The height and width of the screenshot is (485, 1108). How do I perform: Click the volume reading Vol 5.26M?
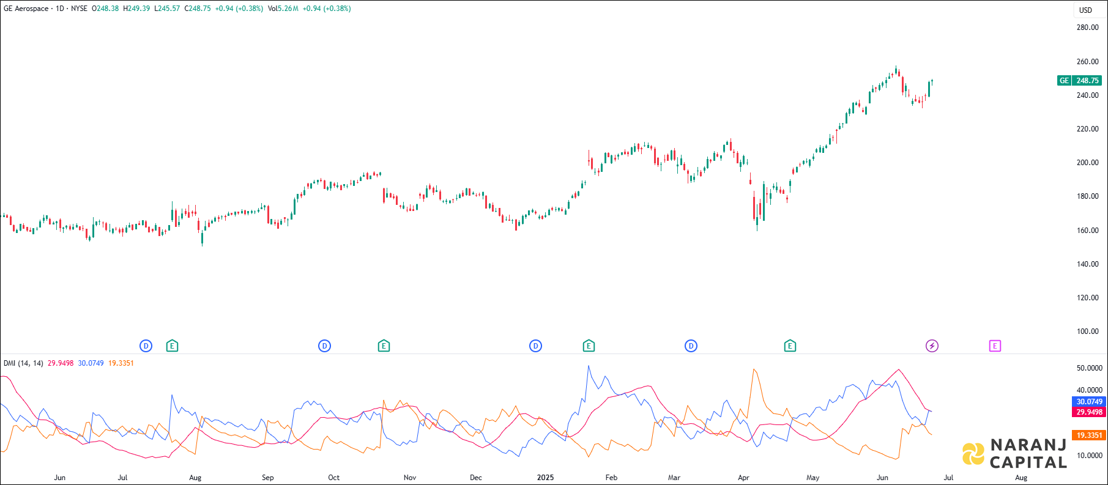283,9
